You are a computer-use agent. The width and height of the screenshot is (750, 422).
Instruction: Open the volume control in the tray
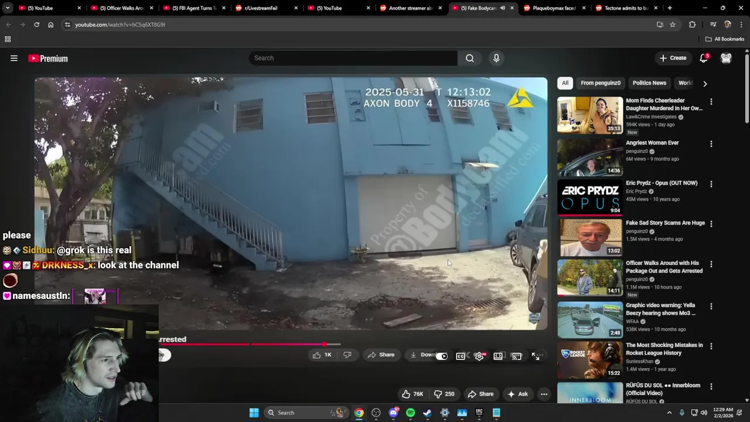point(704,413)
